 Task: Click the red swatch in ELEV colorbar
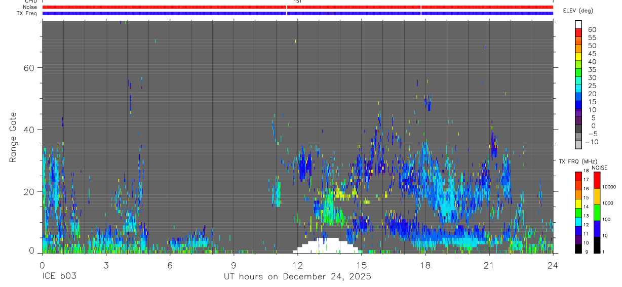578,32
